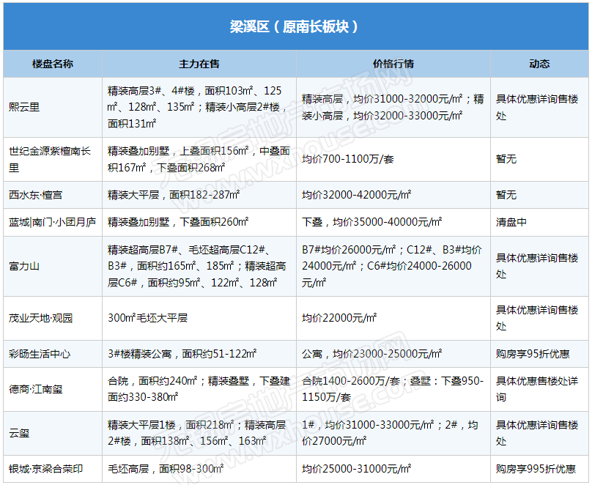Viewport: 592px width, 485px height.
Task: Open the 富力山 property name
Action: click(x=25, y=266)
